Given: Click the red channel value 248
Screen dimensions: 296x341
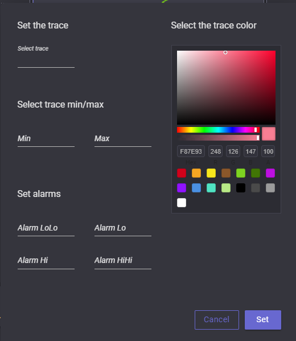Looking at the screenshot, I should click(216, 151).
